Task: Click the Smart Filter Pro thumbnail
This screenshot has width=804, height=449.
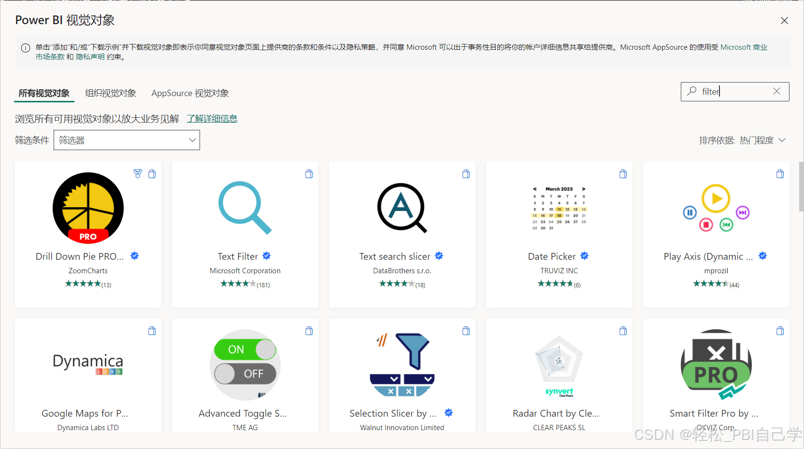Action: [716, 365]
